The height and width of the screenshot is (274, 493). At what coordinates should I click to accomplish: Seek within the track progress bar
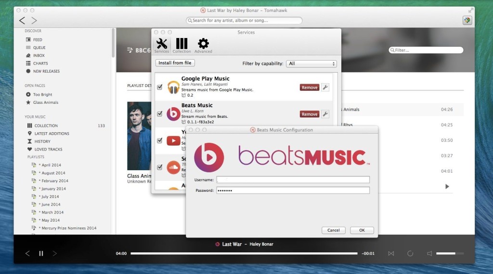[x=244, y=253]
